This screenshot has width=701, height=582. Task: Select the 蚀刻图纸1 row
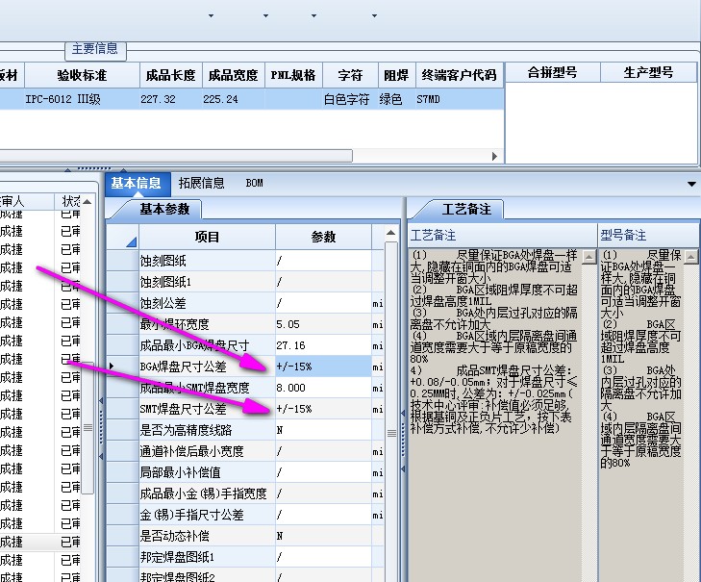[x=245, y=282]
